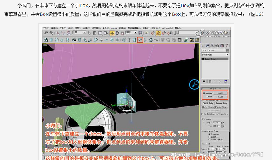Viewport: 272px width, 160px height.
Task: Click the Configure Modifier Sets icon
Action: (226, 81)
